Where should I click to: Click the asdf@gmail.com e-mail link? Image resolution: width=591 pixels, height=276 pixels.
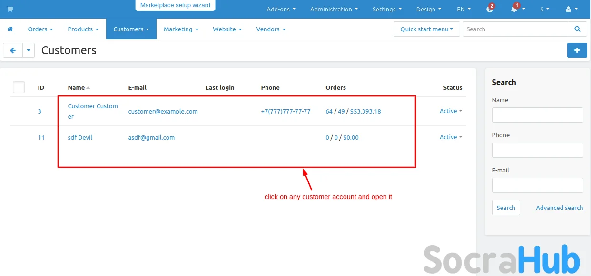pos(151,137)
